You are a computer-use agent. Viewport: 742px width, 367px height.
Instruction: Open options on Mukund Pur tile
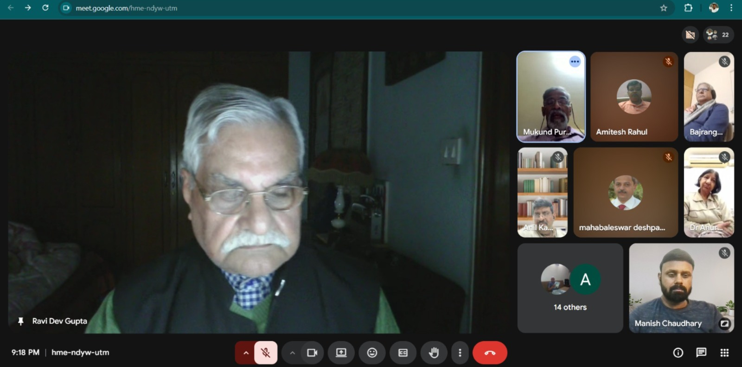pos(575,62)
